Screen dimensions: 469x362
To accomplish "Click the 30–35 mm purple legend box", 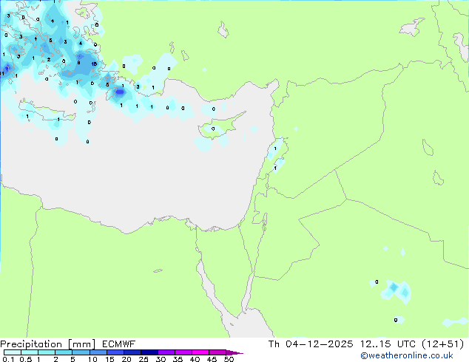I will [166, 352].
